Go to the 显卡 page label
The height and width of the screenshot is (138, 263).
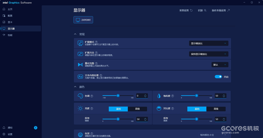10,22
